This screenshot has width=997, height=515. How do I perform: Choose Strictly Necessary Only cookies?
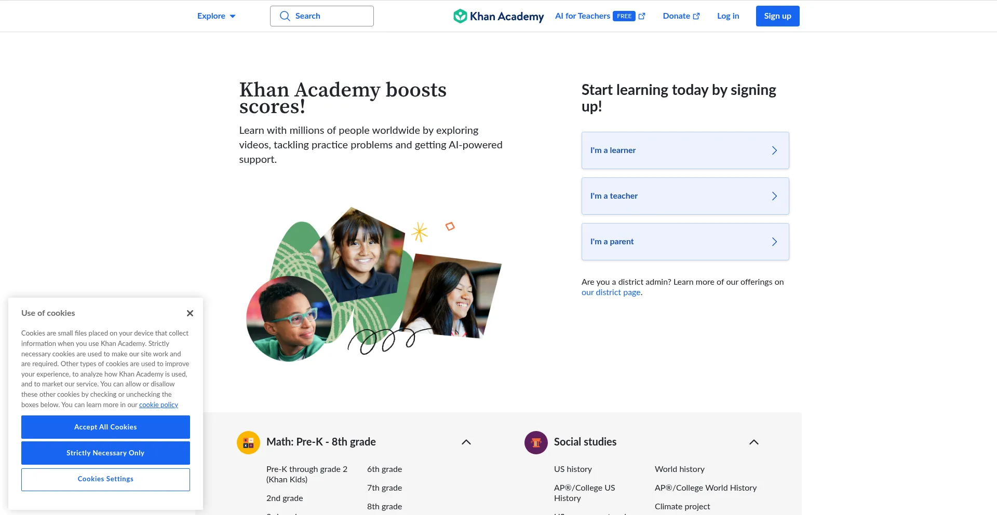(x=105, y=453)
